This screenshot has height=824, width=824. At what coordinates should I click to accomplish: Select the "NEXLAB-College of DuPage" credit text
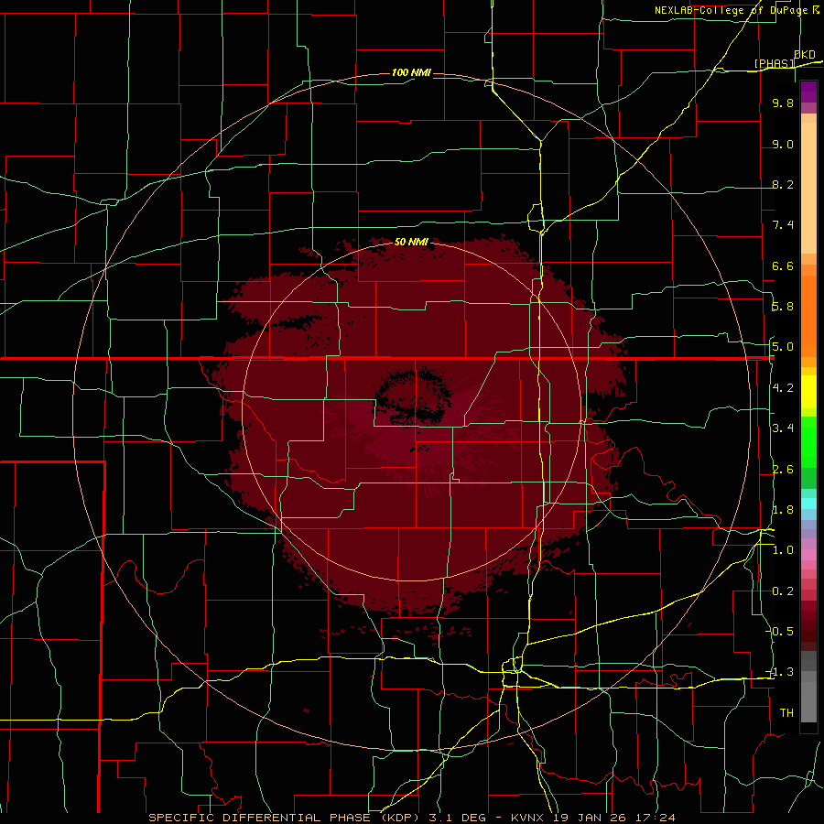[x=731, y=10]
